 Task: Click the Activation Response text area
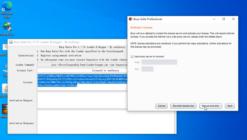click(106, 122)
